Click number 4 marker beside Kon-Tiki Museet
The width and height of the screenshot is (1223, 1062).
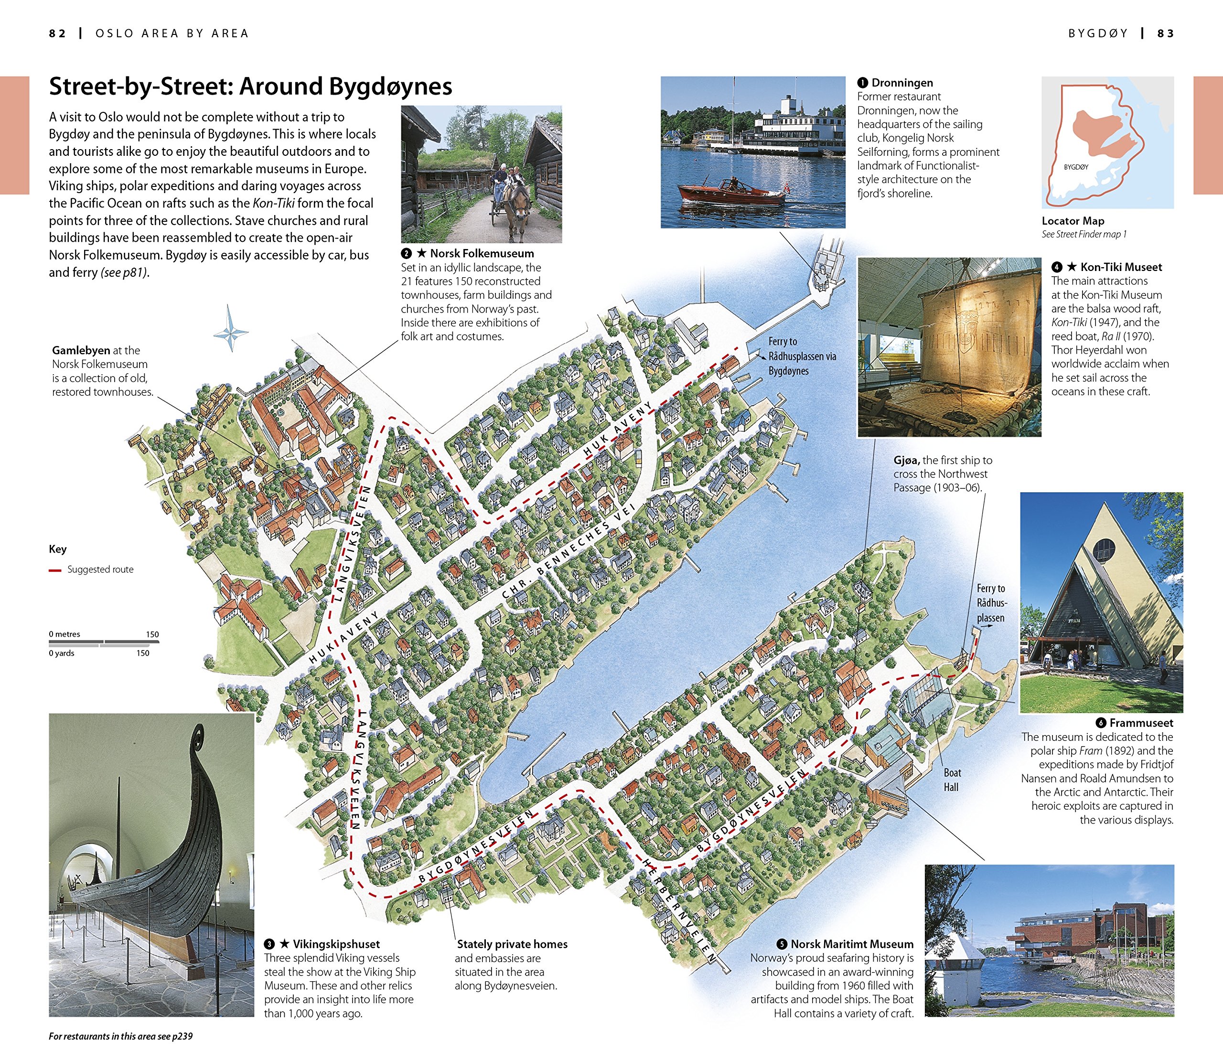1057,267
